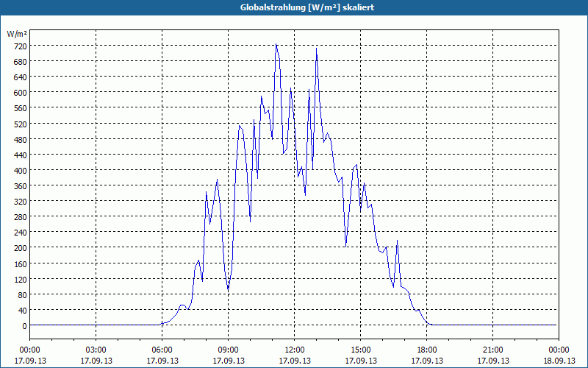
Task: Click the 600 y-axis value
Action: pos(21,93)
